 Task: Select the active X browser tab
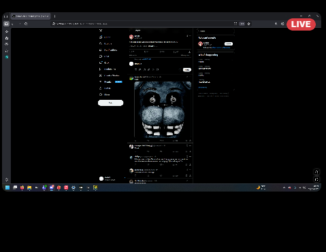[31, 16]
